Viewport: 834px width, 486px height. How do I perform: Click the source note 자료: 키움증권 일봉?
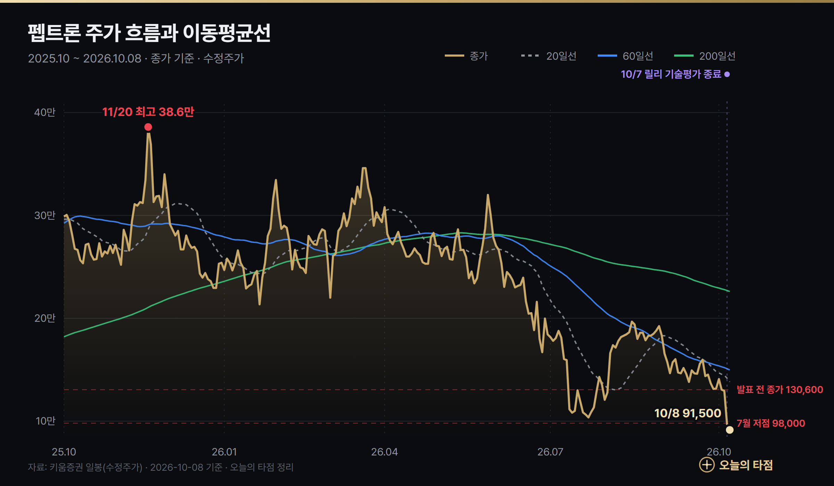click(x=161, y=467)
